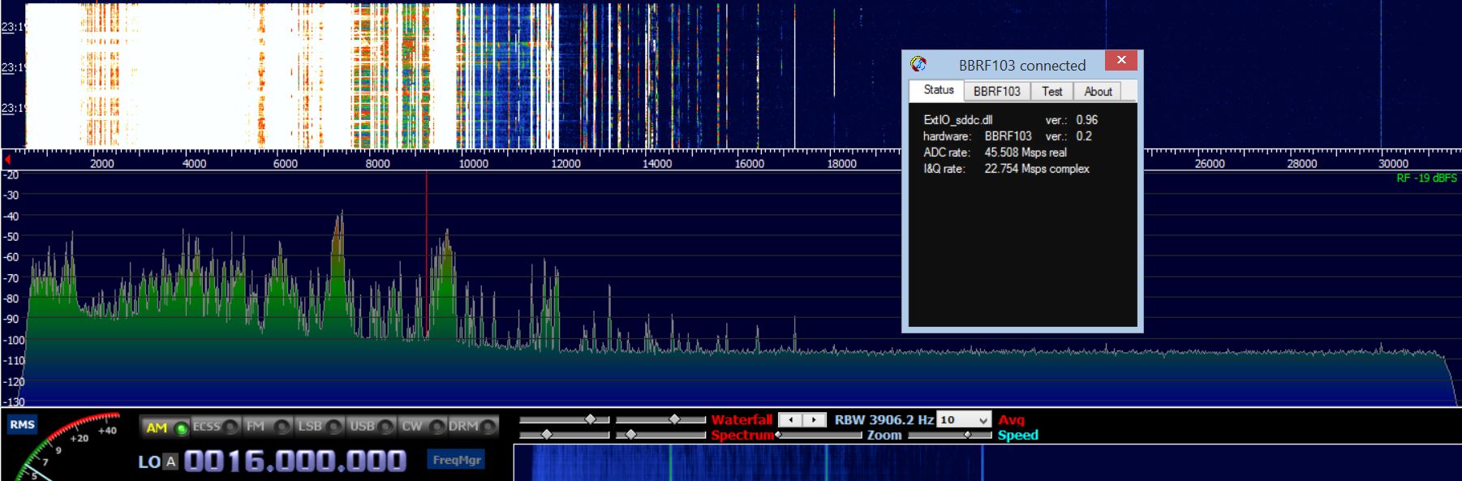Click the red Spectrum label
The height and width of the screenshot is (481, 1462).
pos(742,435)
